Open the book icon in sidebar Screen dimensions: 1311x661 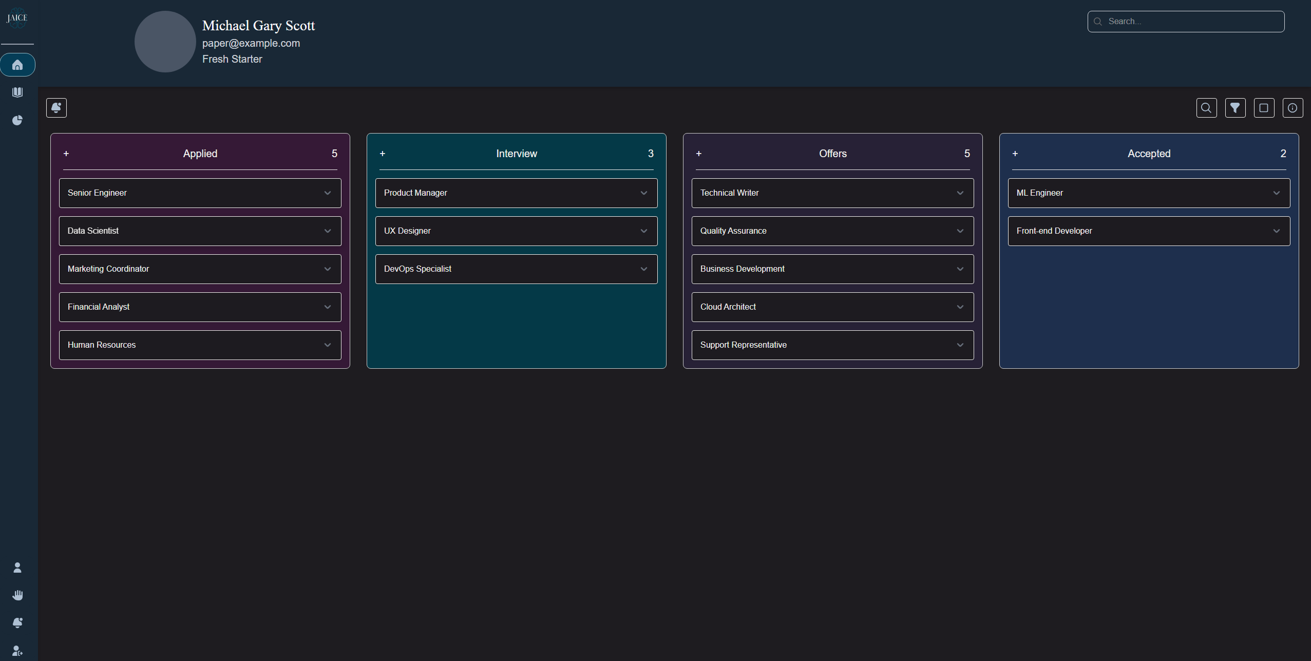(17, 92)
